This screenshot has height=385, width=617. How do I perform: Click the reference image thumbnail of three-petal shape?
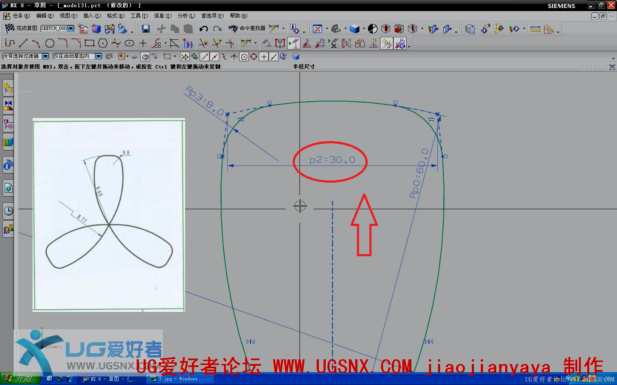[109, 215]
